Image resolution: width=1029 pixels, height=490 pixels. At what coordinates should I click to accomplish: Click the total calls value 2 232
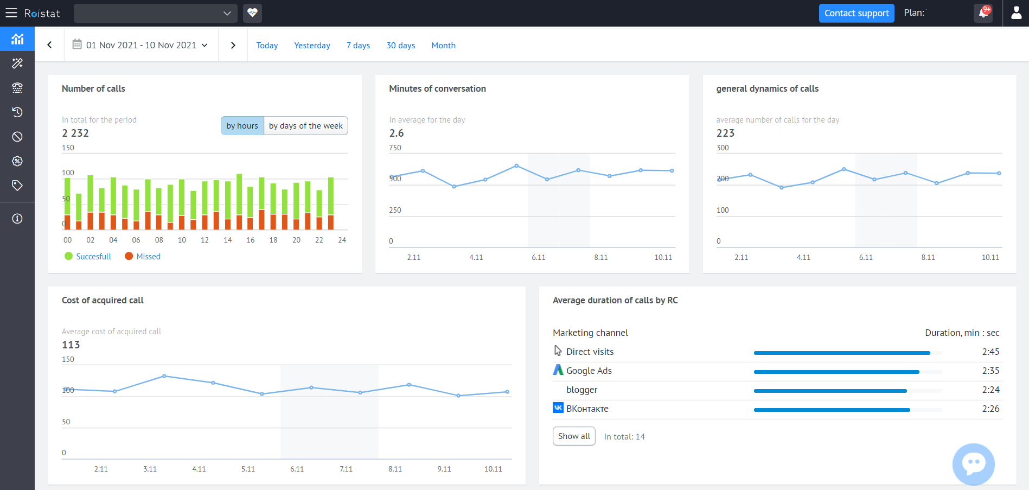[75, 133]
